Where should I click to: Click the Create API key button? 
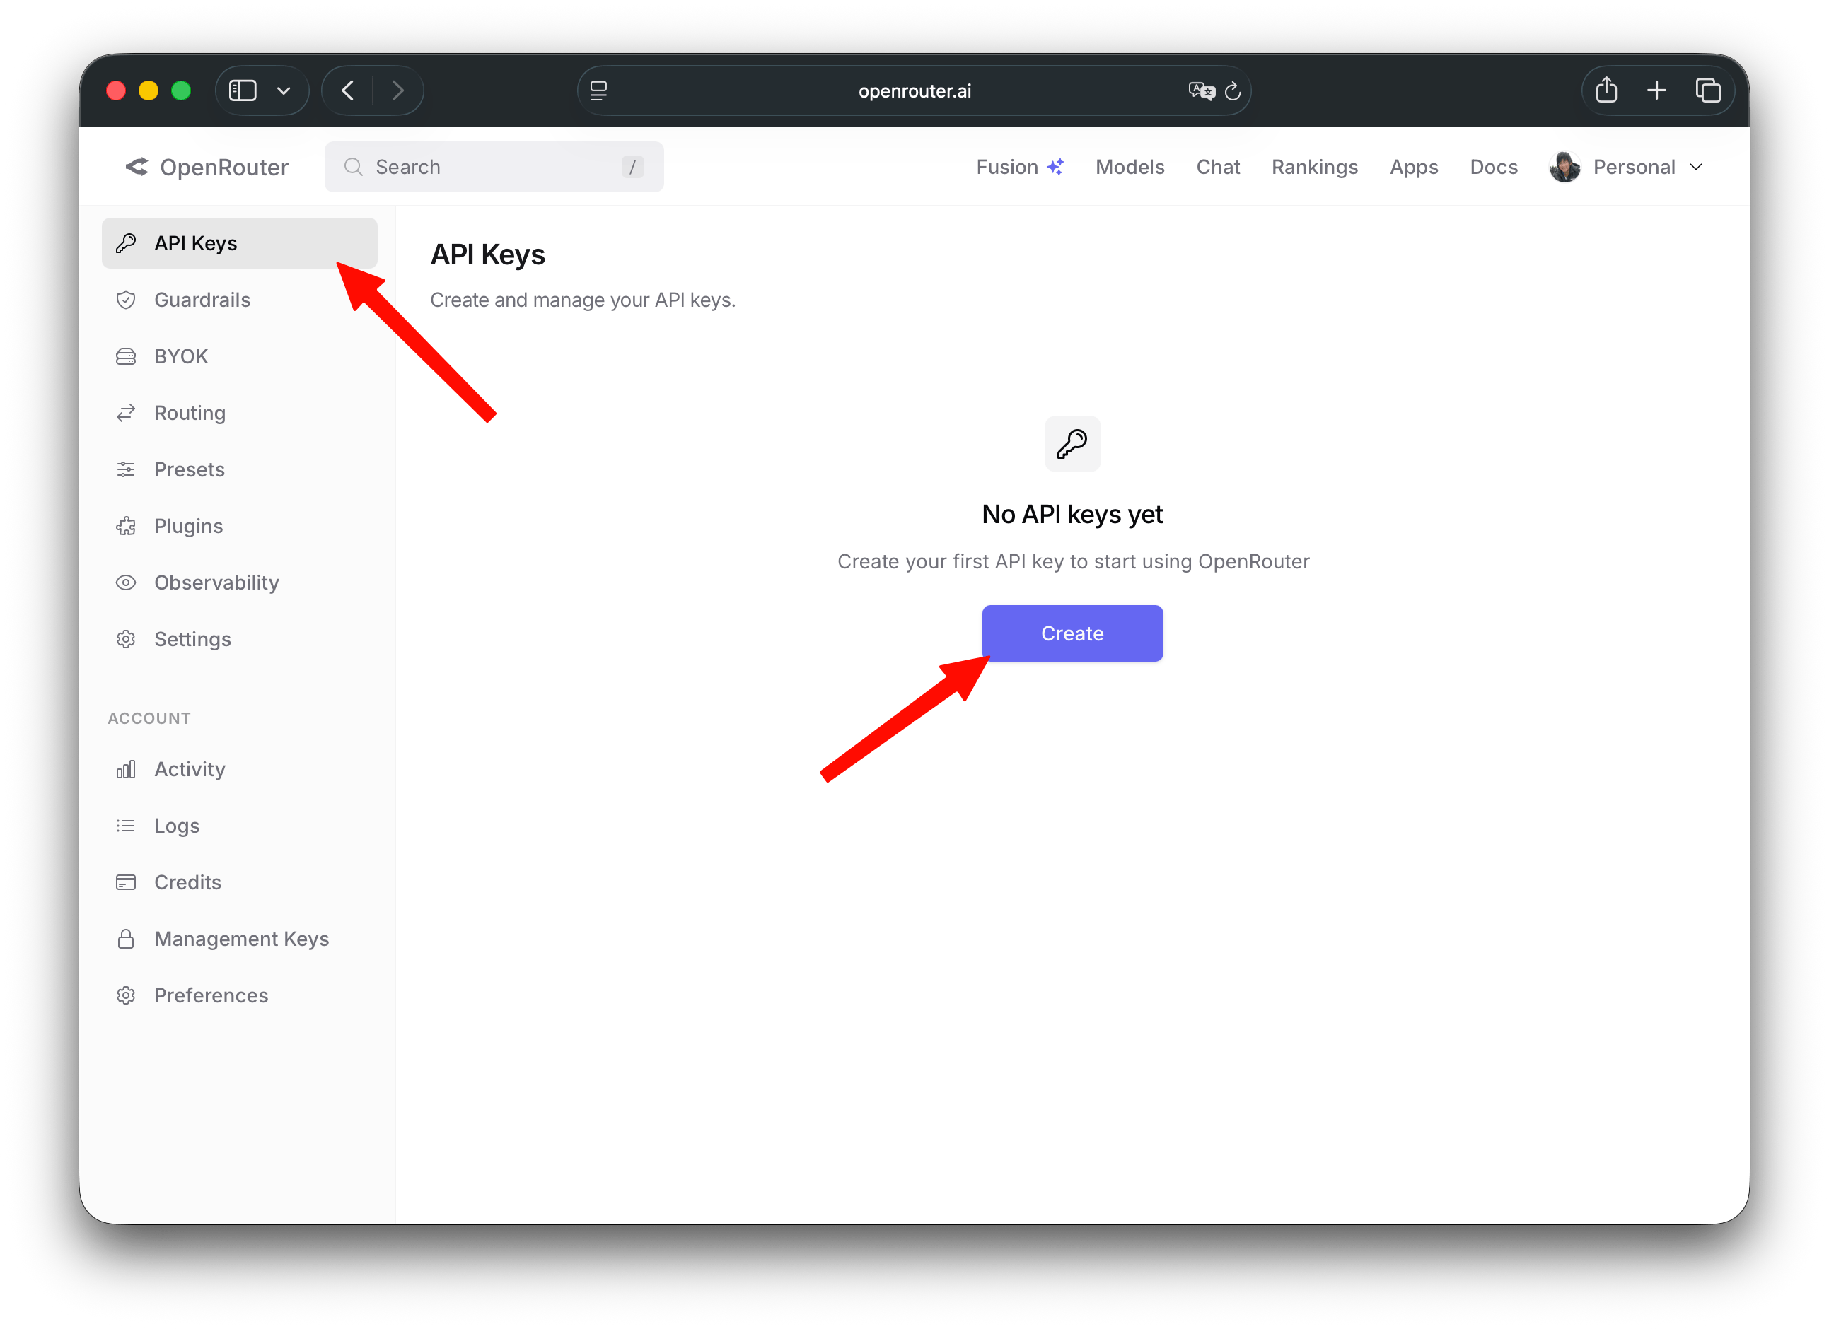click(x=1072, y=633)
